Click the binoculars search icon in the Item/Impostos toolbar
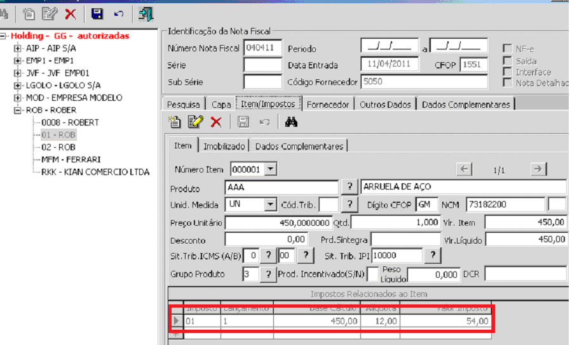This screenshot has height=345, width=570. click(x=291, y=122)
